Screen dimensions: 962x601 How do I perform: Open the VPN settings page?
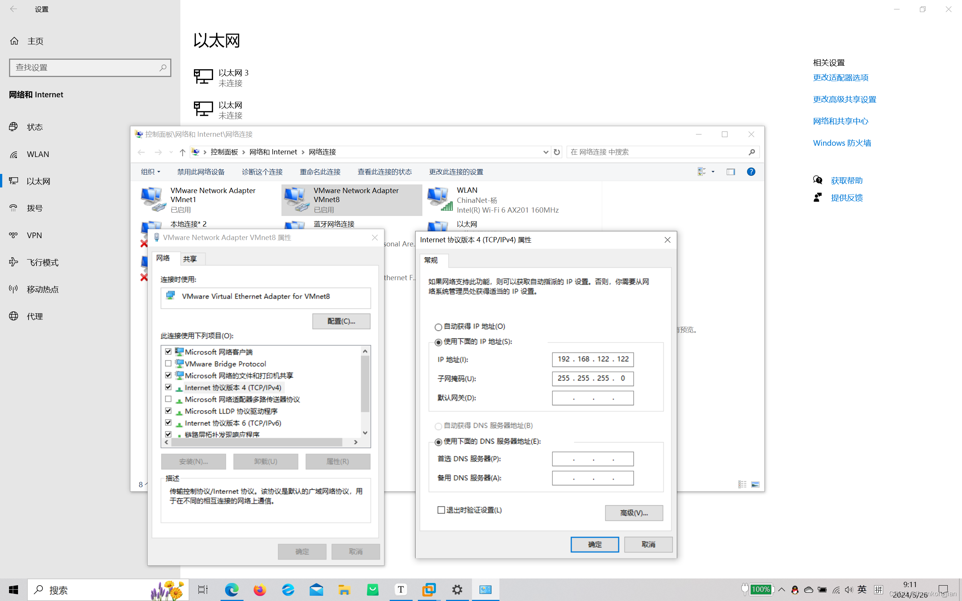coord(34,235)
